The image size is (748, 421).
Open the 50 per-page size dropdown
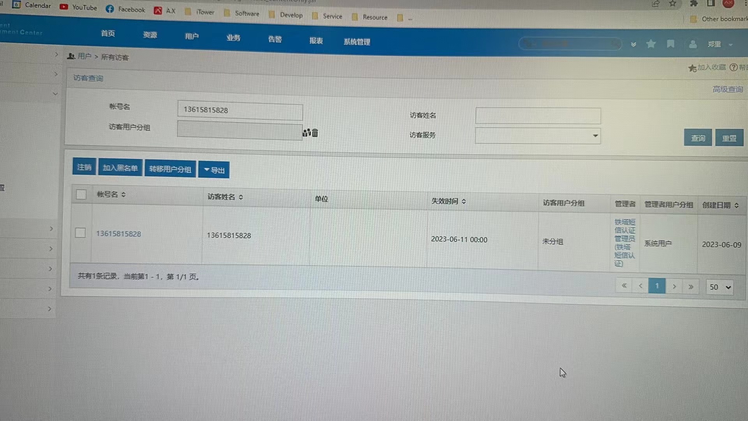tap(720, 287)
